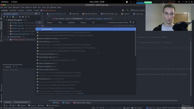Switch search popup to Git tab
Screen dimensions: 194x109
pyautogui.click(x=93, y=22)
